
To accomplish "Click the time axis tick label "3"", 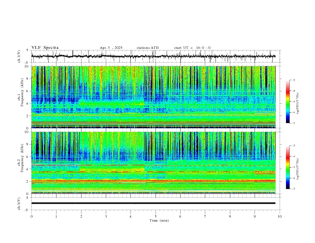I will (x=106, y=216).
